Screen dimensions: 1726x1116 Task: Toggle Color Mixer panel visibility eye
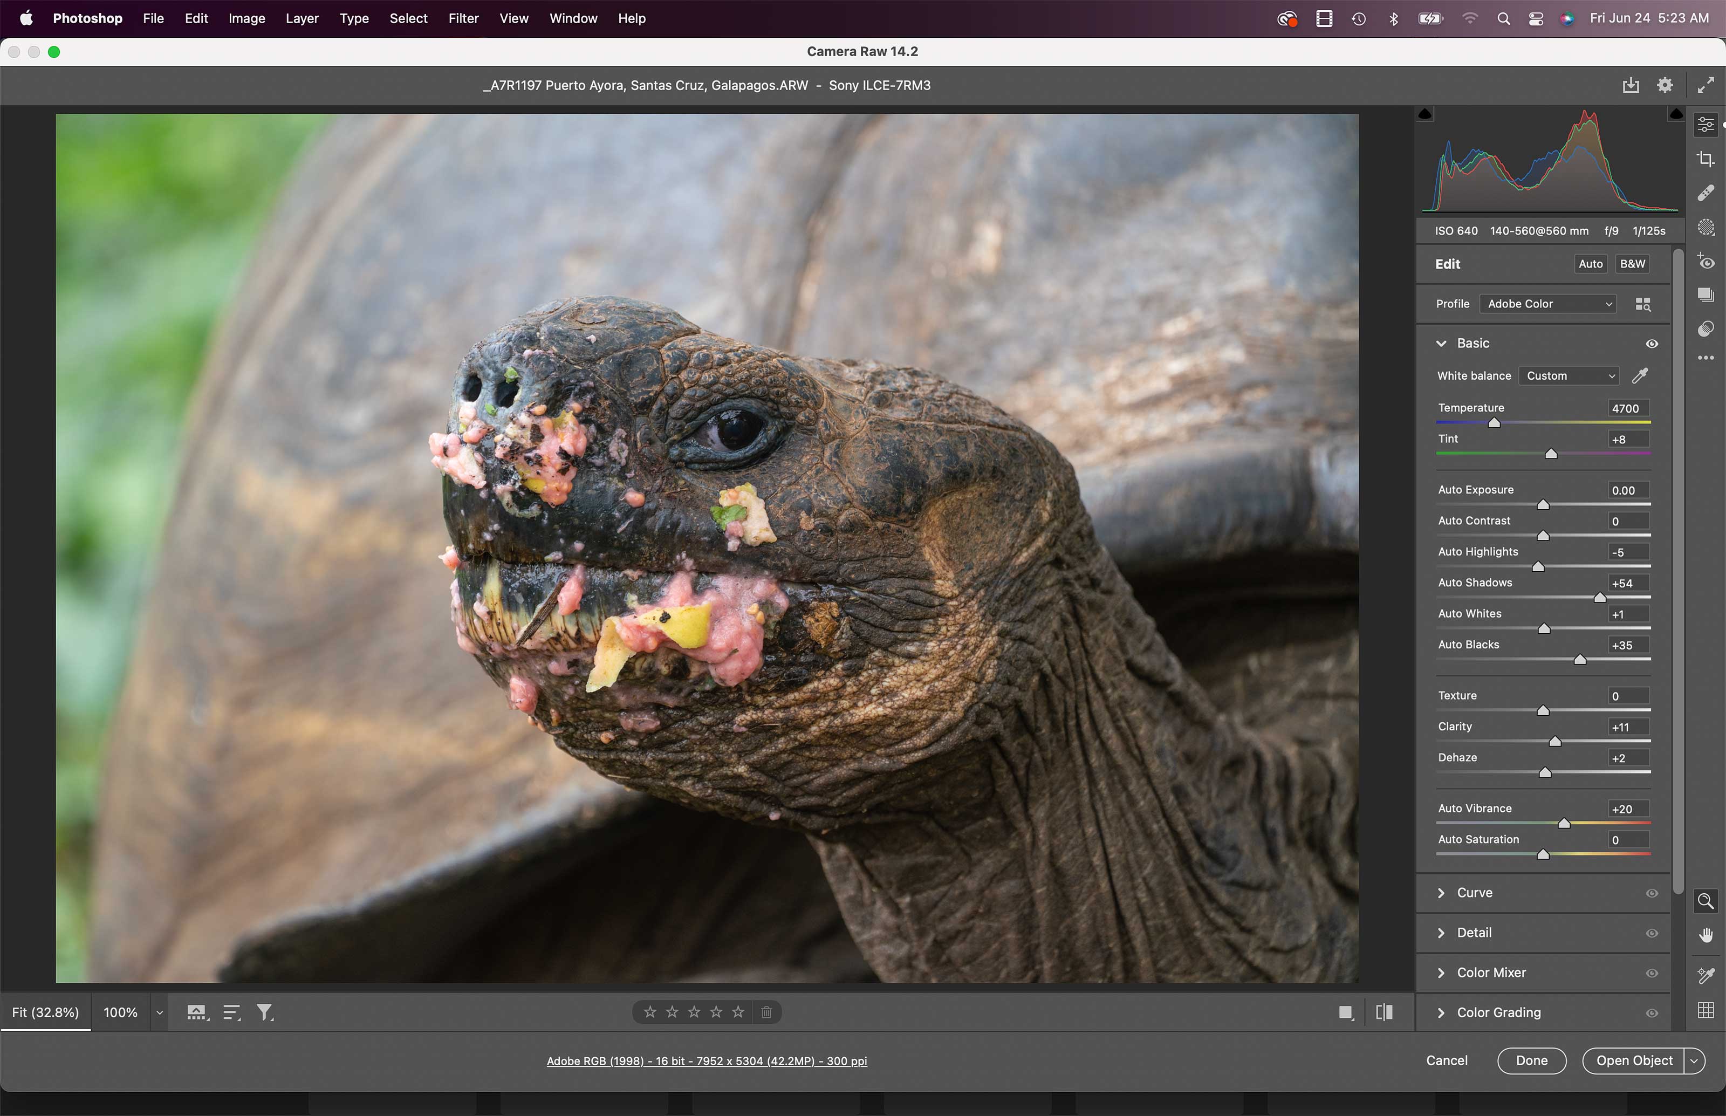(x=1652, y=973)
